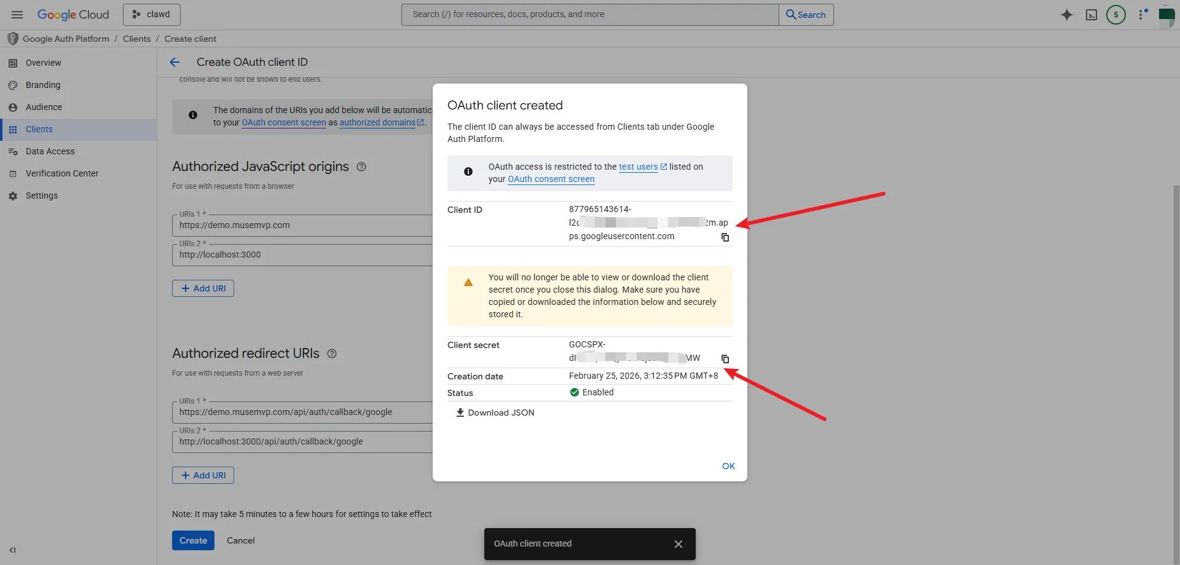Copy the Client ID to clipboard
Screen dimensions: 1180x565
pyautogui.click(x=725, y=237)
